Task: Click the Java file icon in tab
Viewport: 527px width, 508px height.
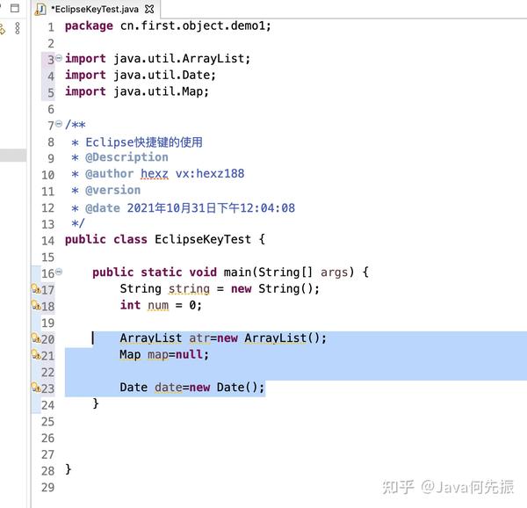Action: point(40,10)
